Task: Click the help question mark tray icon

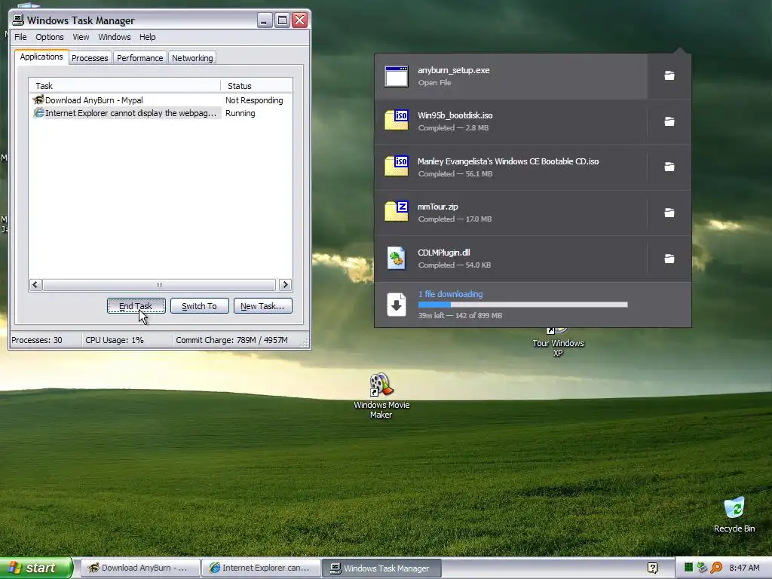Action: pyautogui.click(x=652, y=568)
